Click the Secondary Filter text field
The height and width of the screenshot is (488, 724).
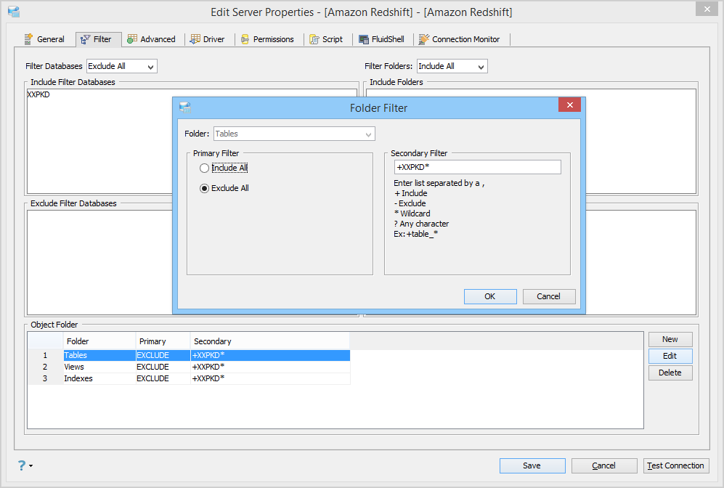click(x=477, y=167)
